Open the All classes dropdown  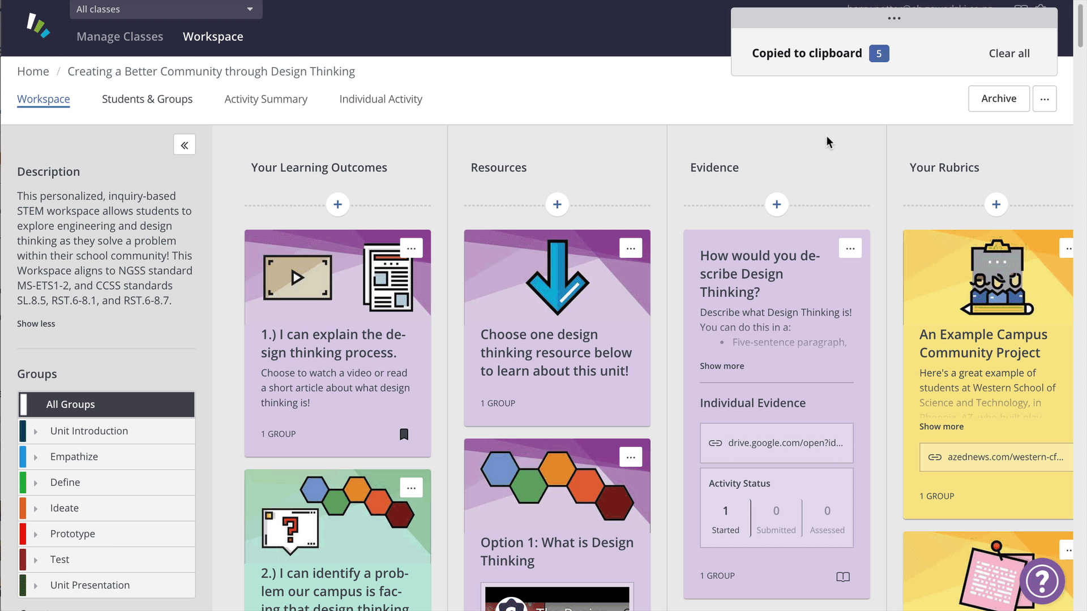tap(166, 9)
